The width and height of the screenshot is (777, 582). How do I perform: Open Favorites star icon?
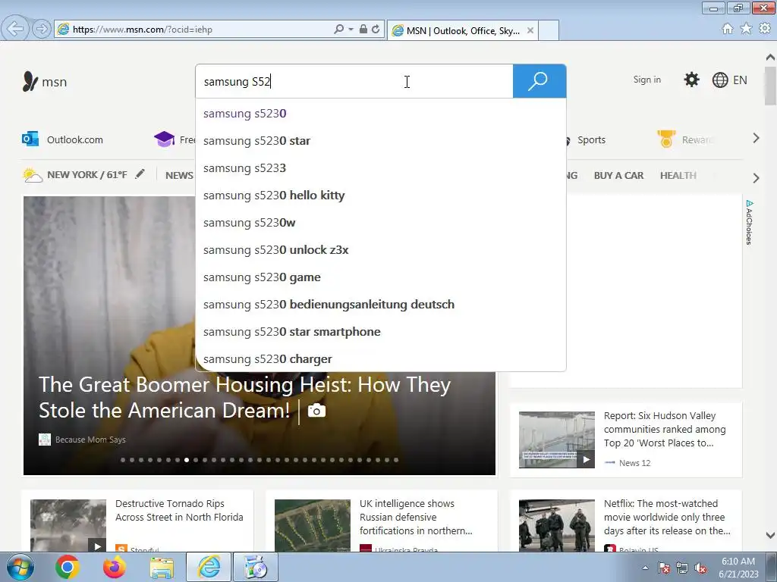point(746,29)
